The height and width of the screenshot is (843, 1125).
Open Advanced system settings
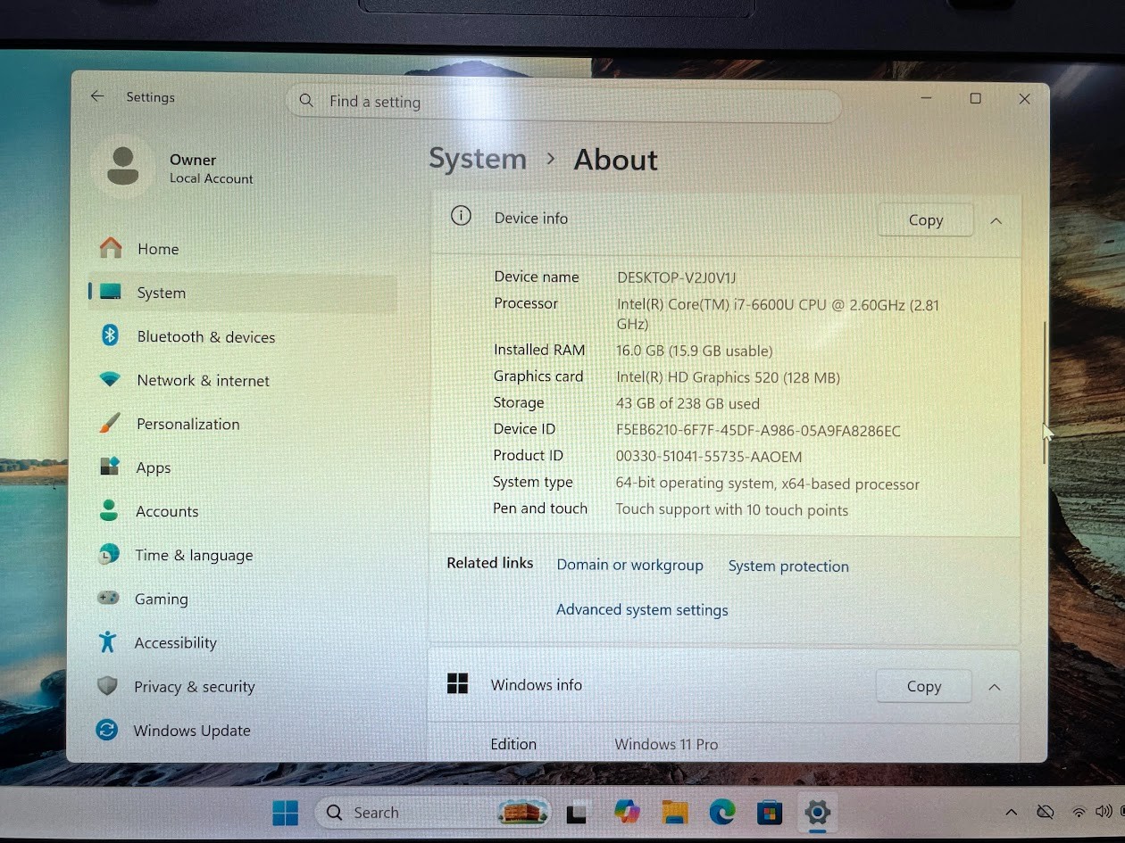642,609
